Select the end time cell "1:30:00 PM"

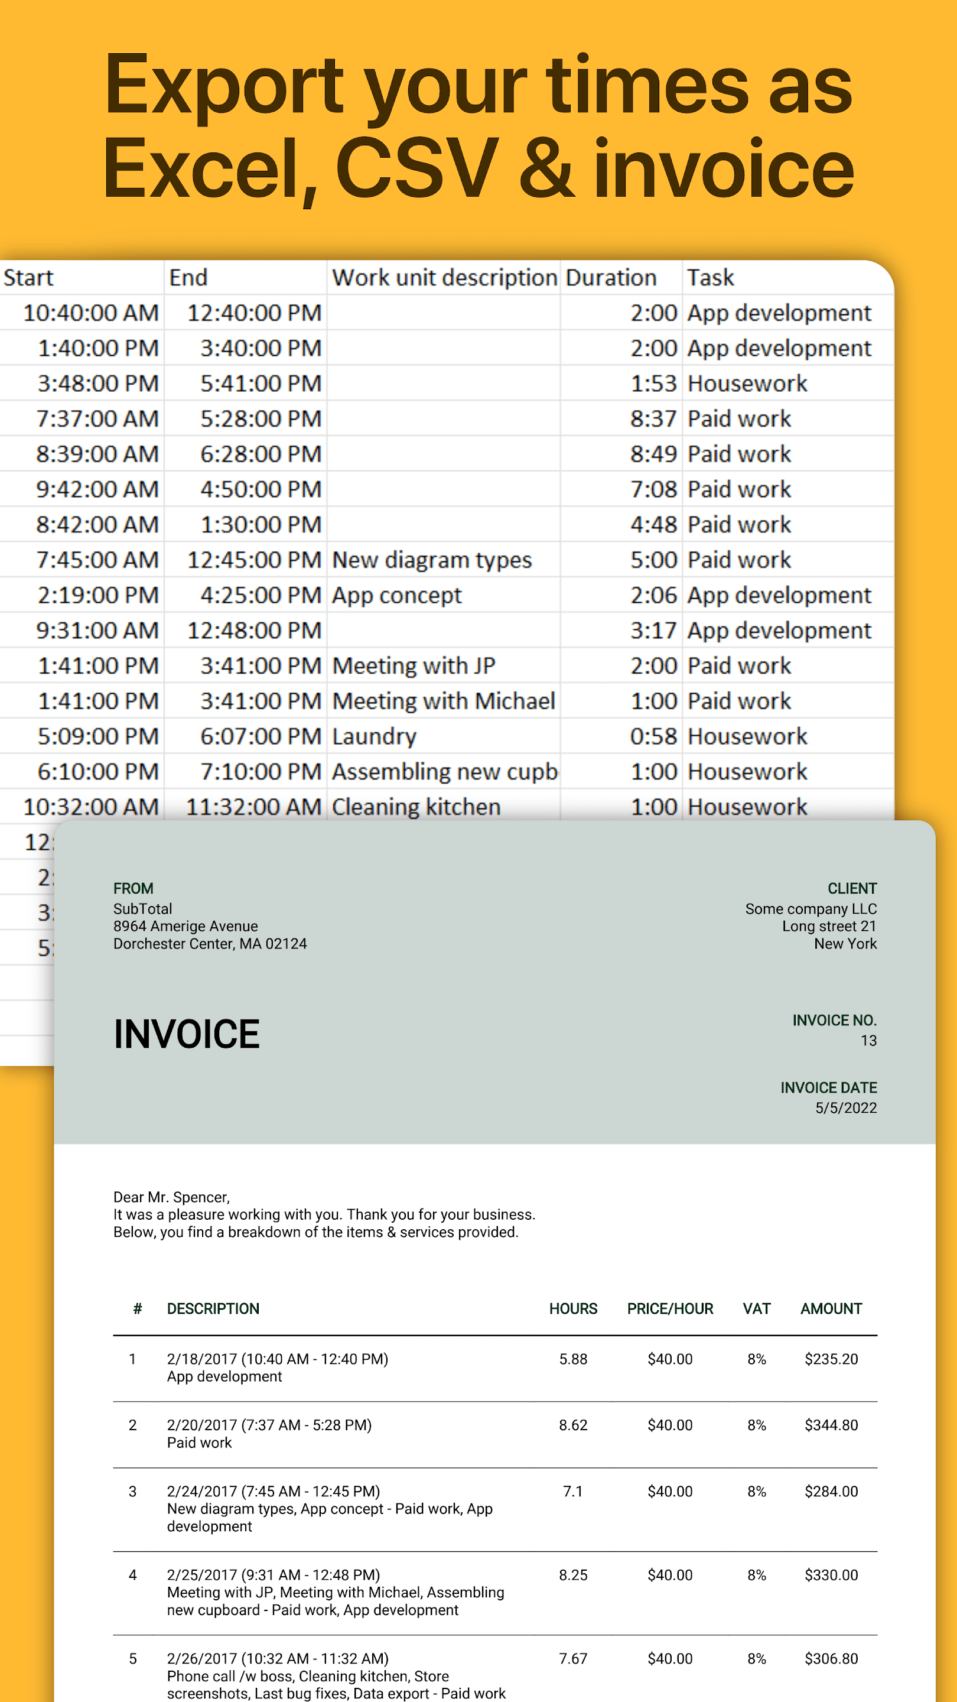tap(262, 525)
